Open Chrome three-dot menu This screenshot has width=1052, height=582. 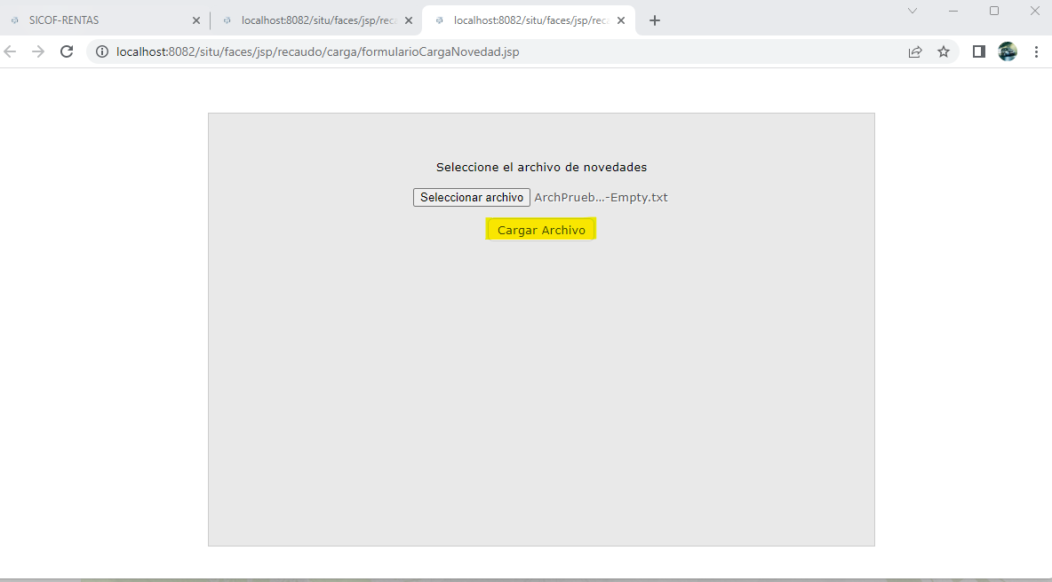click(1036, 51)
